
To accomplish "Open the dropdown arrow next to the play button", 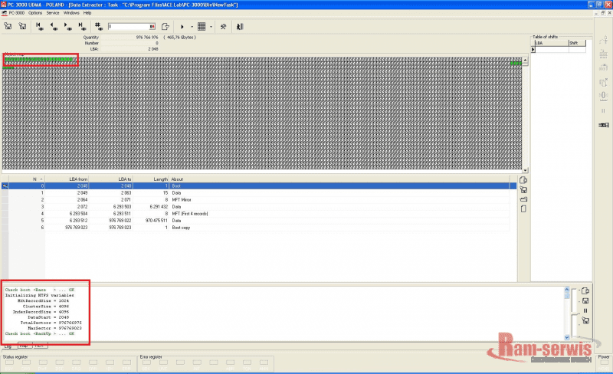I will 192,26.
